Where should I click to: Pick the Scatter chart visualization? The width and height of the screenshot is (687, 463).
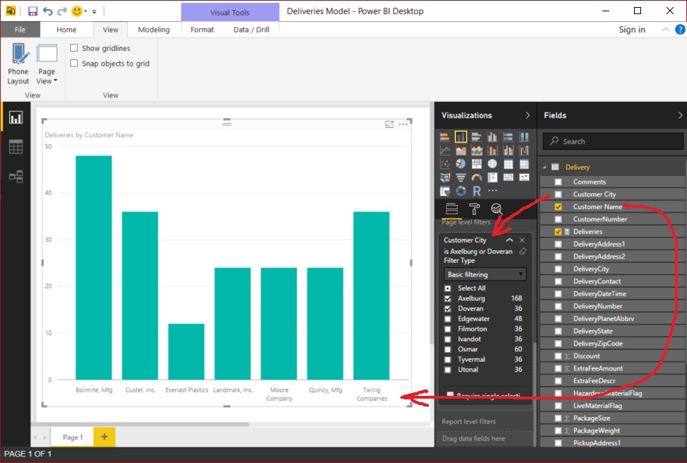tap(445, 164)
